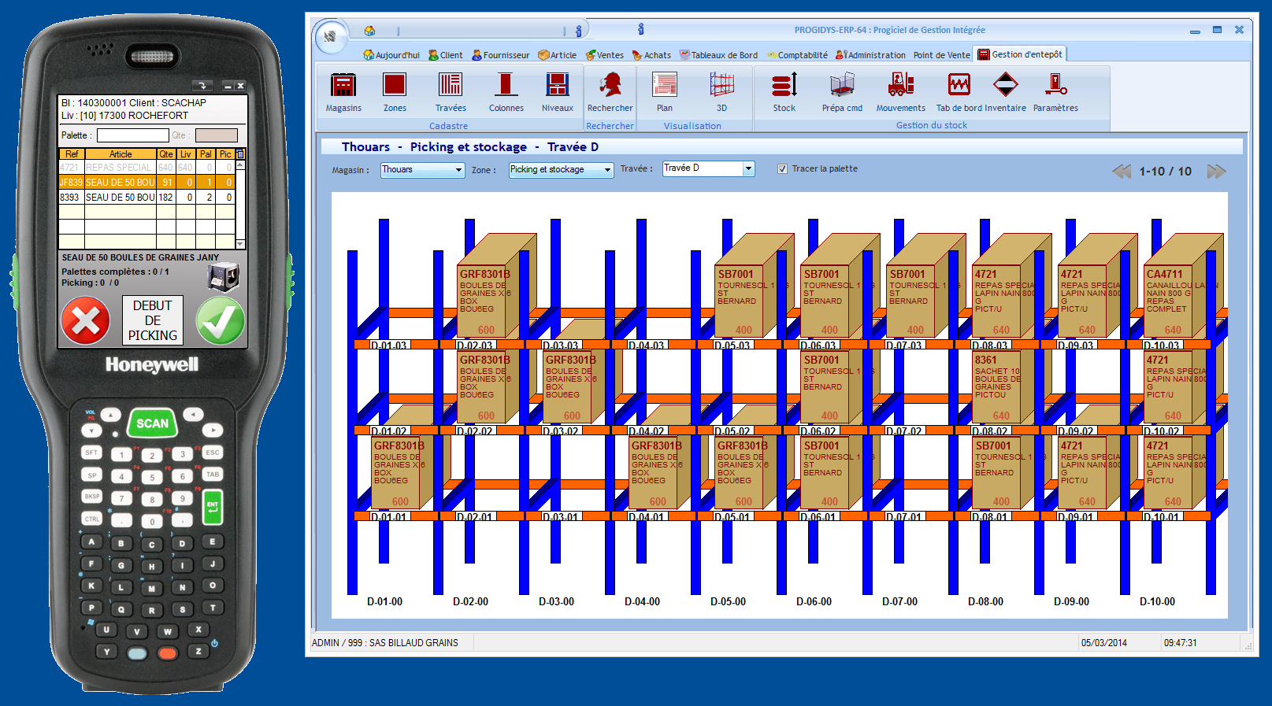The image size is (1272, 706).
Task: Select the Colonnes icon
Action: (x=506, y=85)
